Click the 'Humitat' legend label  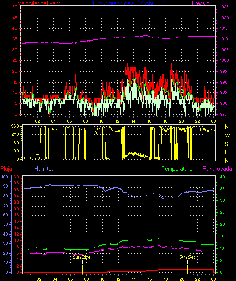click(43, 169)
